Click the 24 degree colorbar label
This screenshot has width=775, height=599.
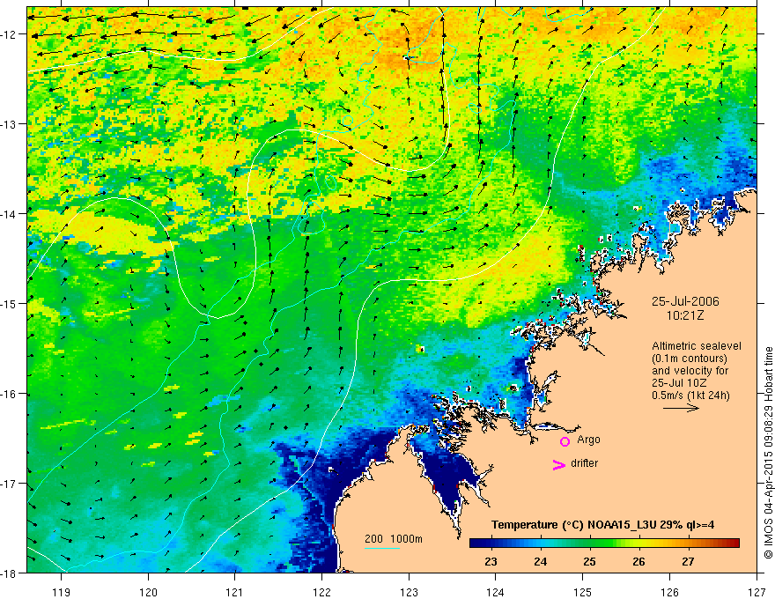click(540, 562)
